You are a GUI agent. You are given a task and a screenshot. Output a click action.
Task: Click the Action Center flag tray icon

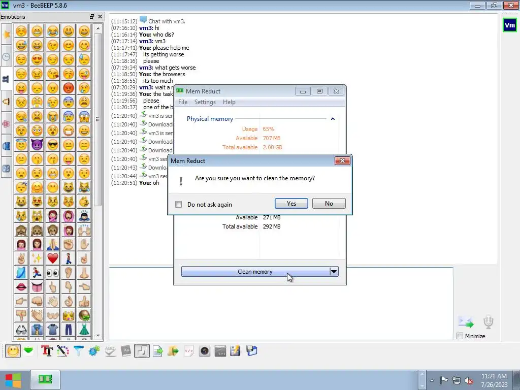444,380
